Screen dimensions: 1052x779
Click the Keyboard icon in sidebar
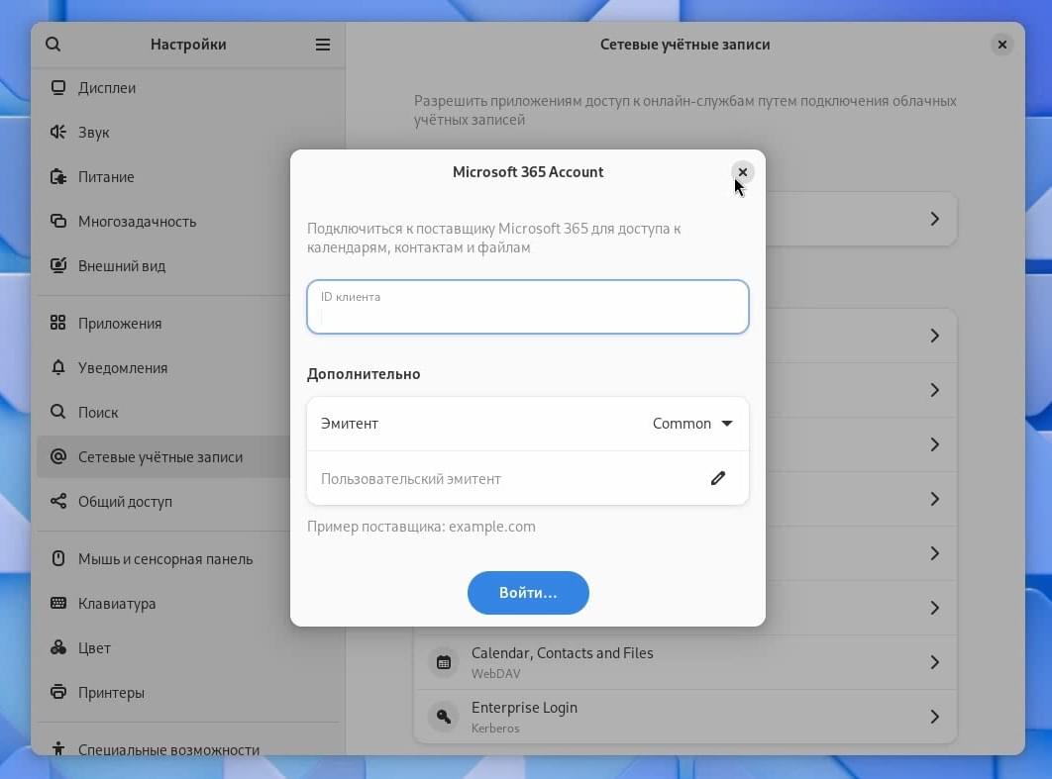click(58, 603)
